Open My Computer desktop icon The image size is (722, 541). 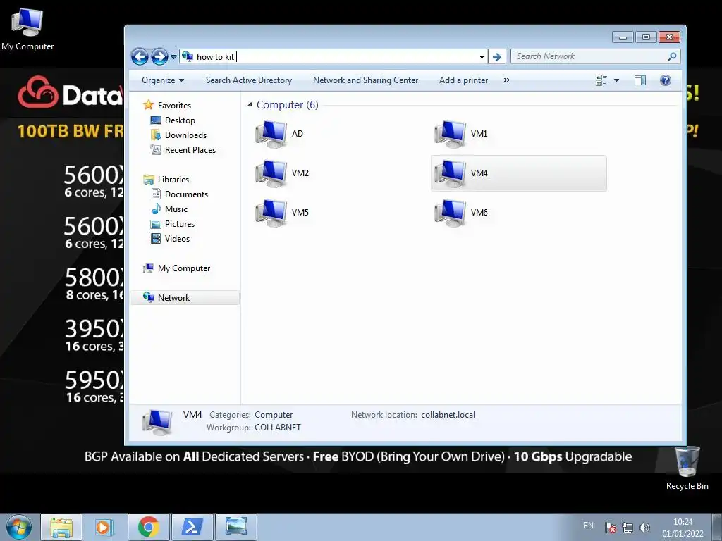click(27, 29)
